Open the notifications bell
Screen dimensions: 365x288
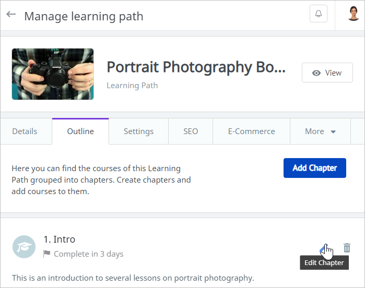coord(319,14)
